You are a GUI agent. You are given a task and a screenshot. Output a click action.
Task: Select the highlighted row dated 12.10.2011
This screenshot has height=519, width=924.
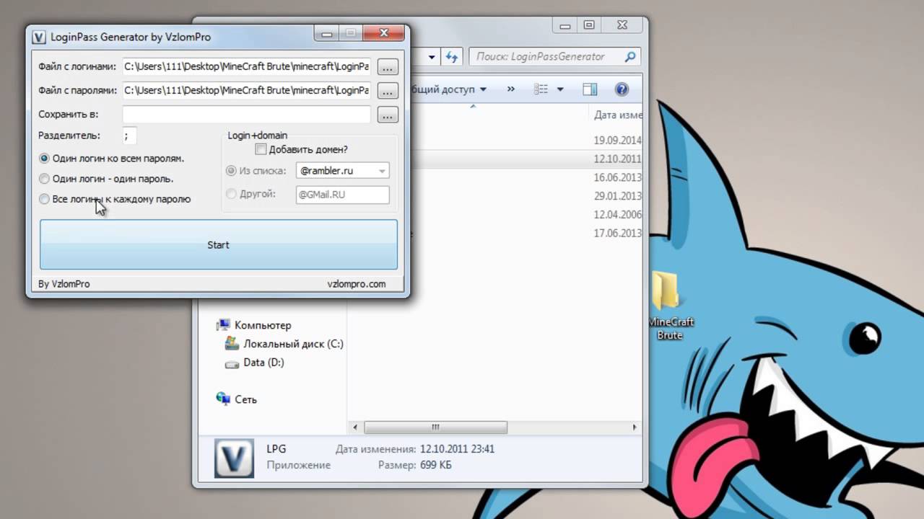point(494,159)
